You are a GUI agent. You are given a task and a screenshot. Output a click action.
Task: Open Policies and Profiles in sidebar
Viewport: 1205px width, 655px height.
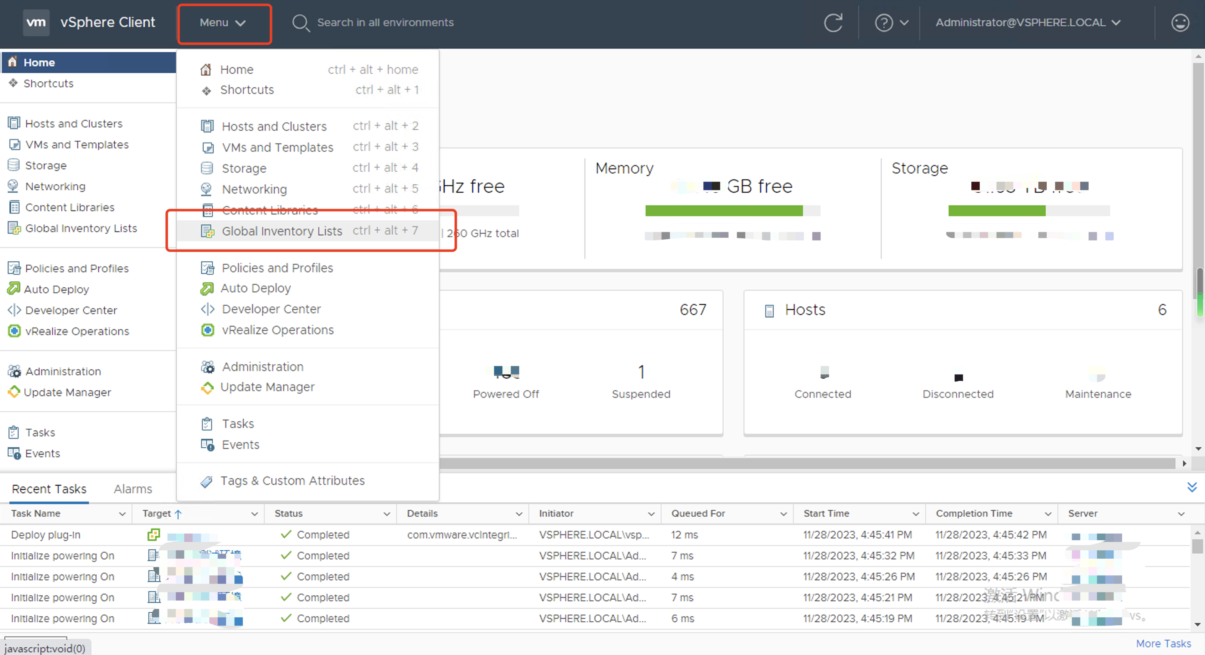pyautogui.click(x=77, y=268)
